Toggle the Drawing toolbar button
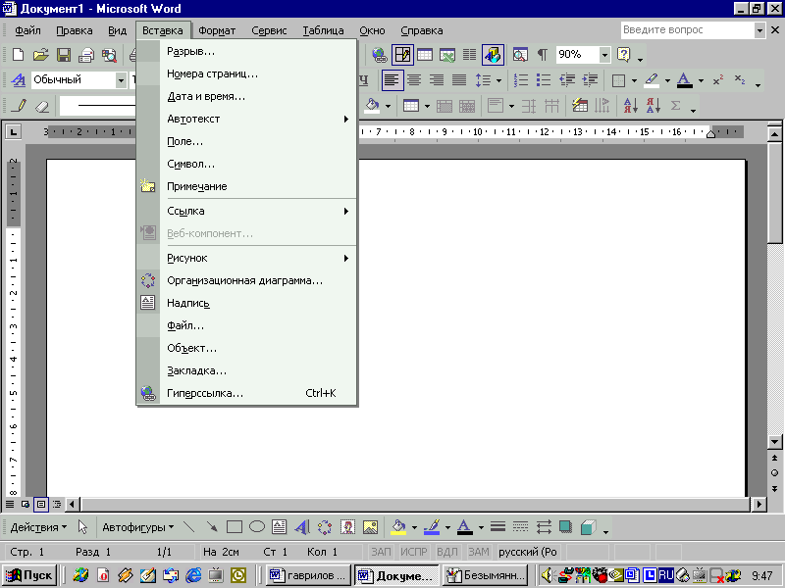The width and height of the screenshot is (785, 588). pos(493,55)
